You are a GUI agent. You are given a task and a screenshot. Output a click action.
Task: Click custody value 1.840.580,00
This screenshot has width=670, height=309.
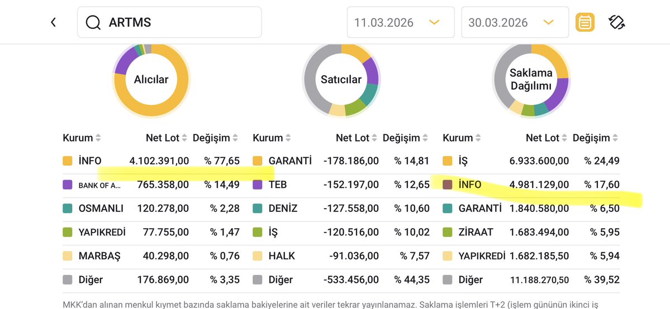[539, 208]
